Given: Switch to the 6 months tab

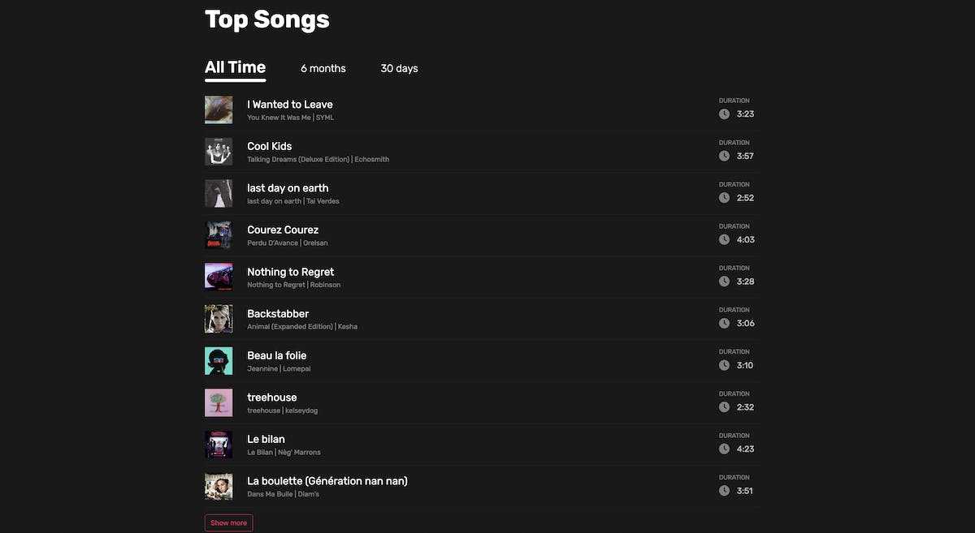Looking at the screenshot, I should [x=323, y=69].
